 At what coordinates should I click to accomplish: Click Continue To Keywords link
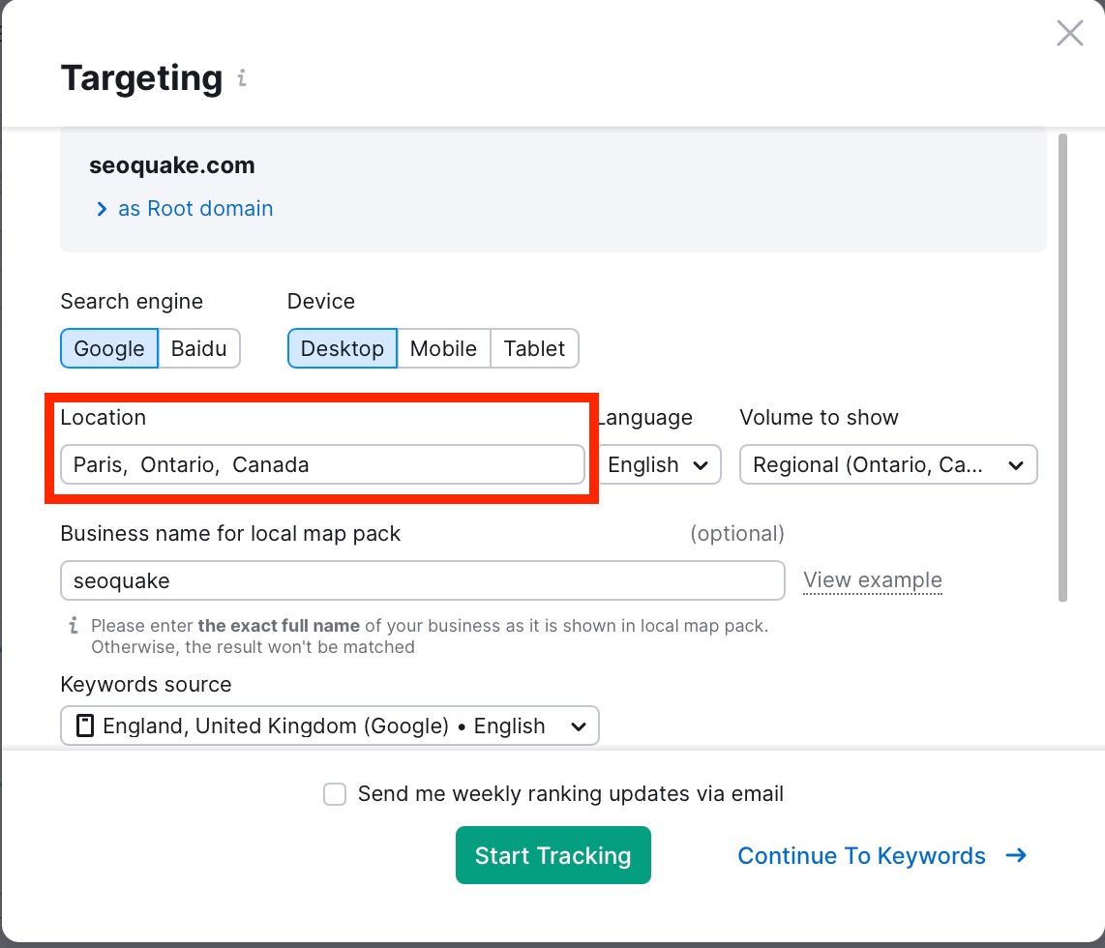861,855
